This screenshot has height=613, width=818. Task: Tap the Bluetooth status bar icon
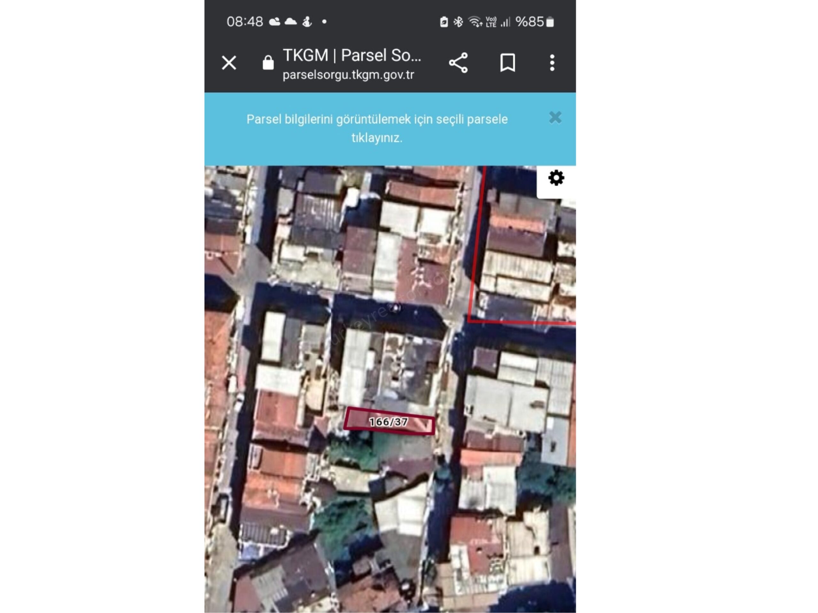(458, 22)
